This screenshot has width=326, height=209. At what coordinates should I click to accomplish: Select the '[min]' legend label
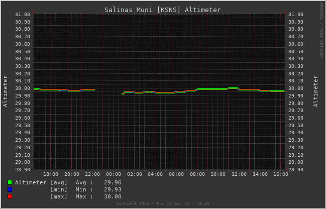(59, 190)
